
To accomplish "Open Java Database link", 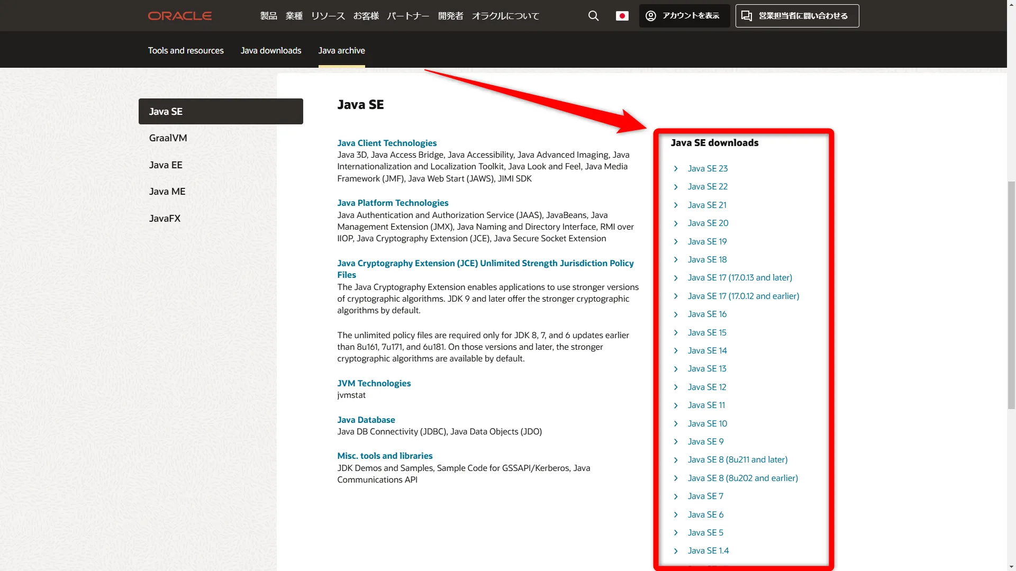I will [366, 420].
